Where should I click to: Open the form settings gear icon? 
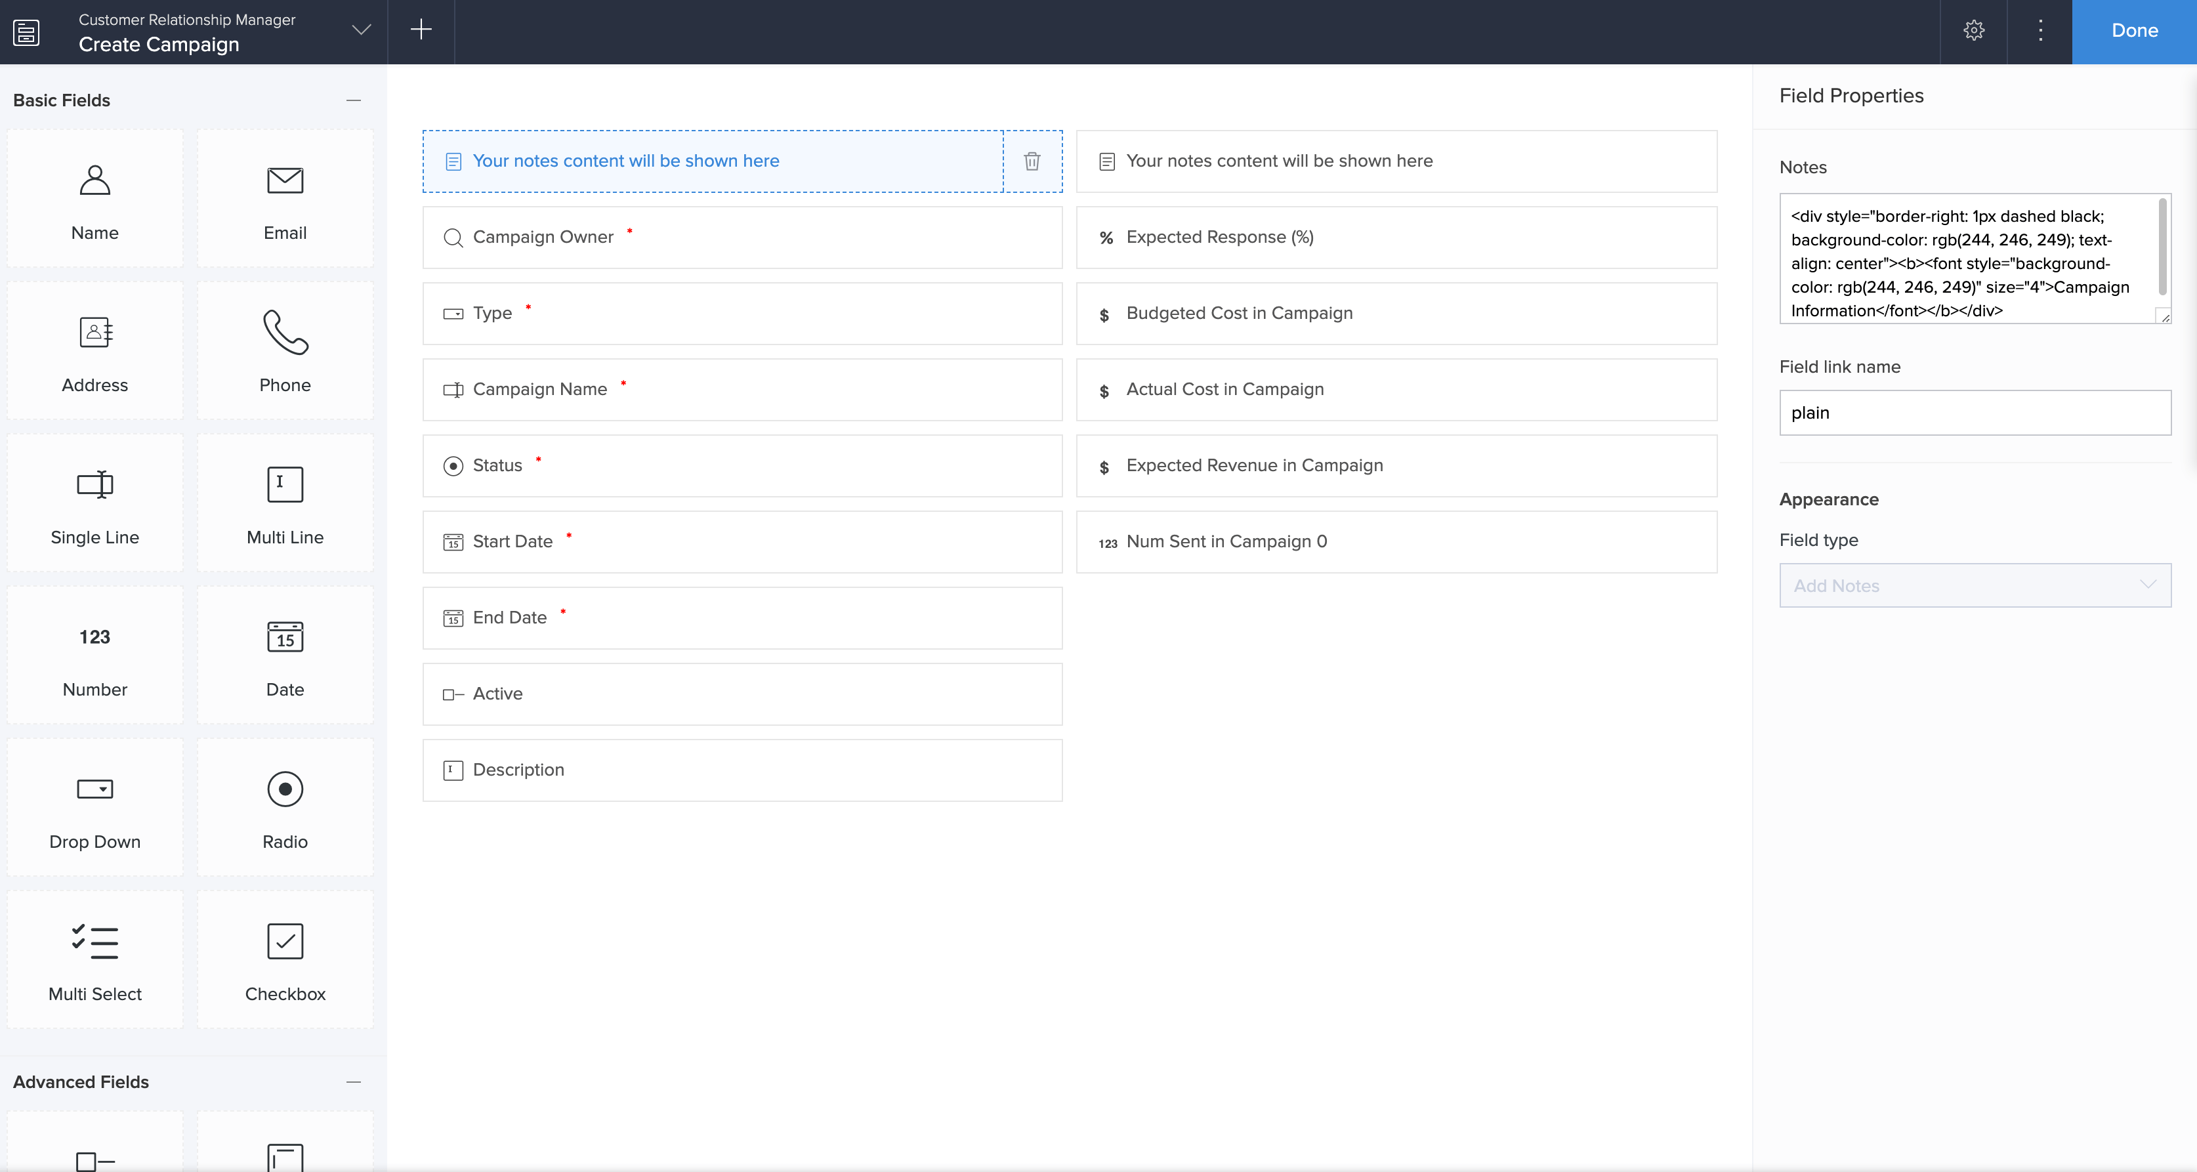tap(1973, 31)
